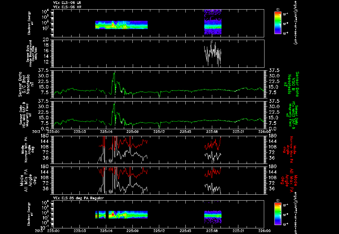339x234 pixels.
Task: Click the "VEx ELS-06 HR" plot title
Action: click(x=67, y=7)
